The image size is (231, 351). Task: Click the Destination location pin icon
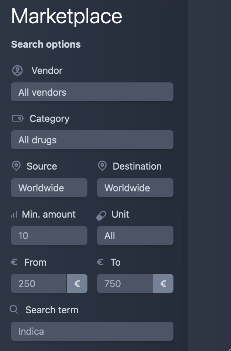tap(102, 166)
